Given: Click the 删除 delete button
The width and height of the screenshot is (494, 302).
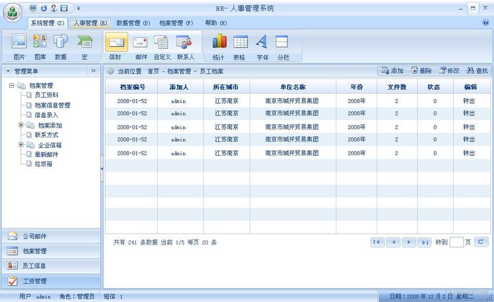Looking at the screenshot, I should pyautogui.click(x=421, y=71).
